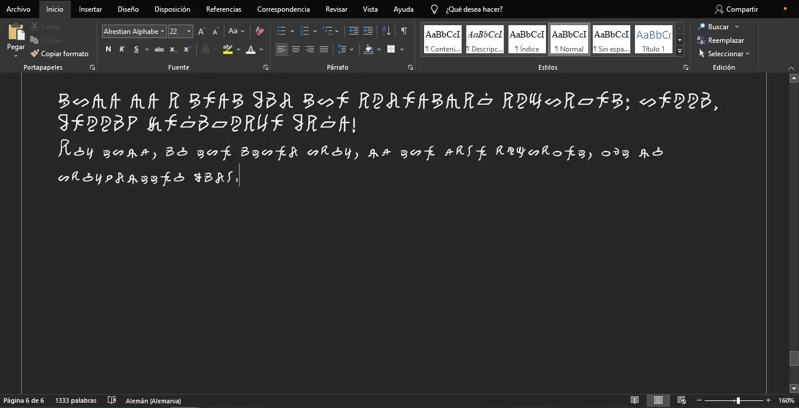This screenshot has height=408, width=799.
Task: Click the clear formatting eraser icon
Action: pyautogui.click(x=260, y=32)
